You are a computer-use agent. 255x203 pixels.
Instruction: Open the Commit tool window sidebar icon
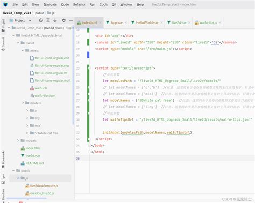(x=3, y=44)
